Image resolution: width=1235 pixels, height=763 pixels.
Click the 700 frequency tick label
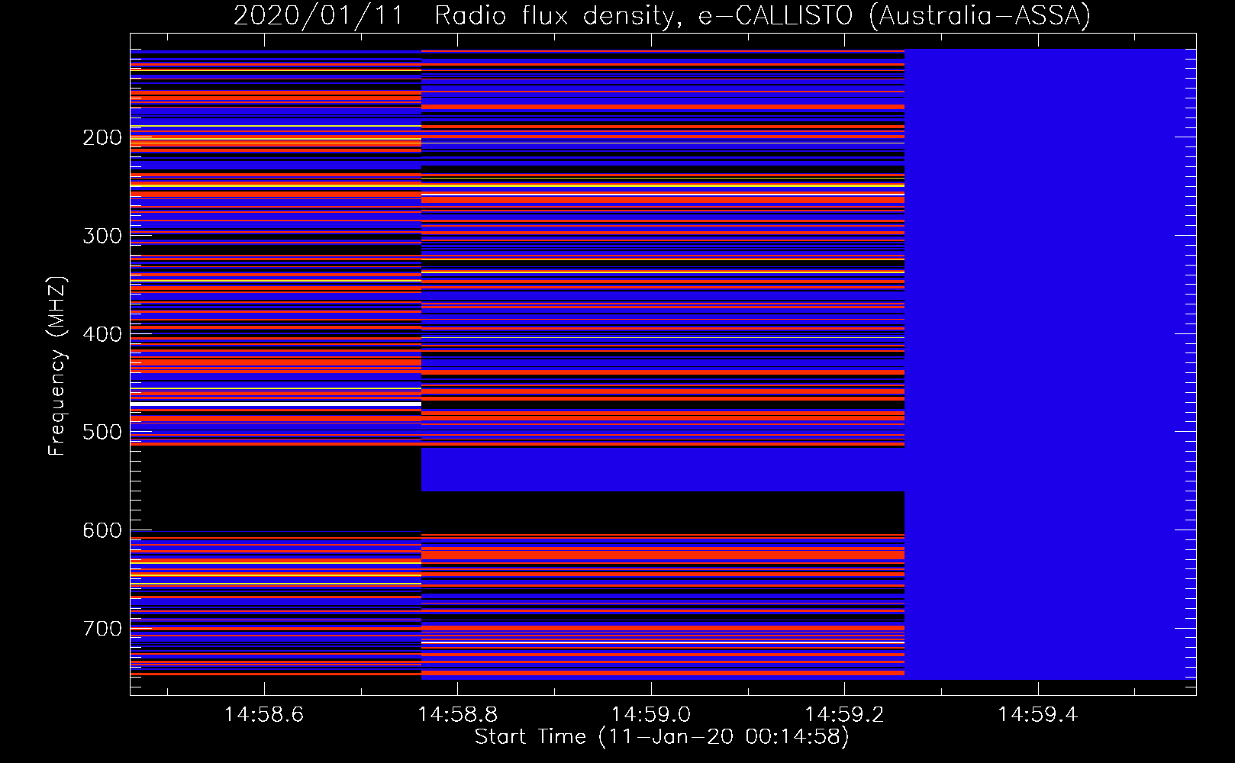[x=102, y=629]
